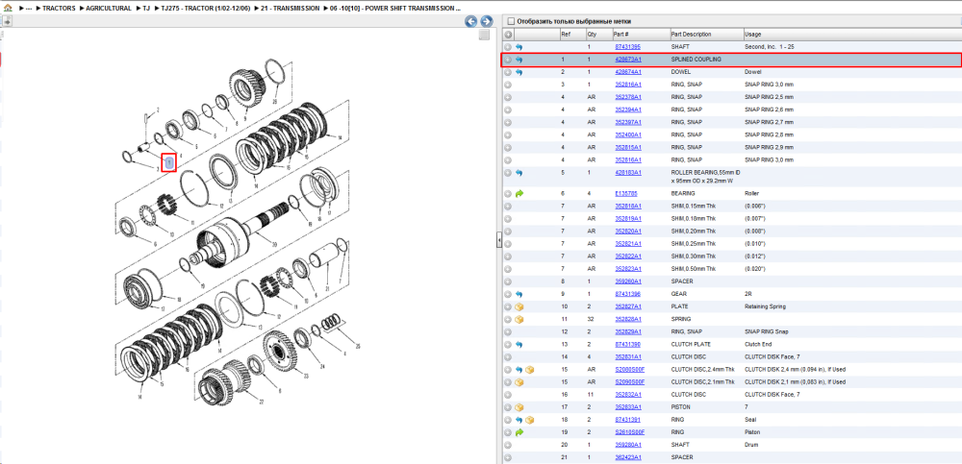Open part number link S2080S00F
This screenshot has height=464, width=962.
(629, 370)
